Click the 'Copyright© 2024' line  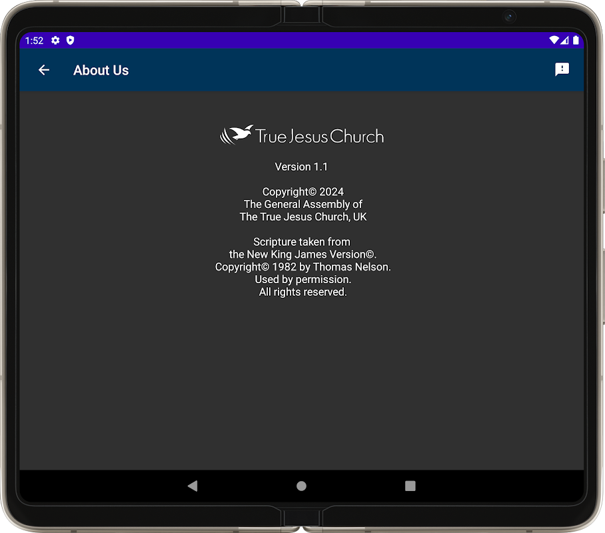click(x=303, y=192)
